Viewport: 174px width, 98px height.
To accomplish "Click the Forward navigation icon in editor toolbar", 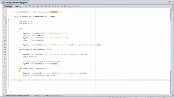I will pos(33,7).
